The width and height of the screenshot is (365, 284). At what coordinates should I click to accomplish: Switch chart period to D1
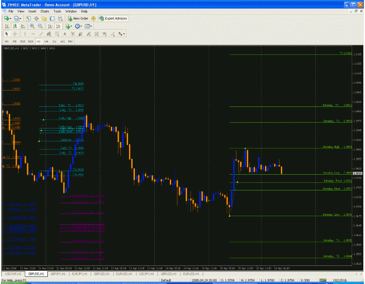[54, 41]
